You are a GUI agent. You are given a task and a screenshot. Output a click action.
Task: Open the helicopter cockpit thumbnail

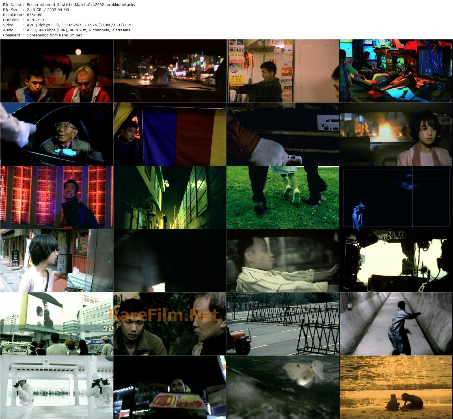396,261
